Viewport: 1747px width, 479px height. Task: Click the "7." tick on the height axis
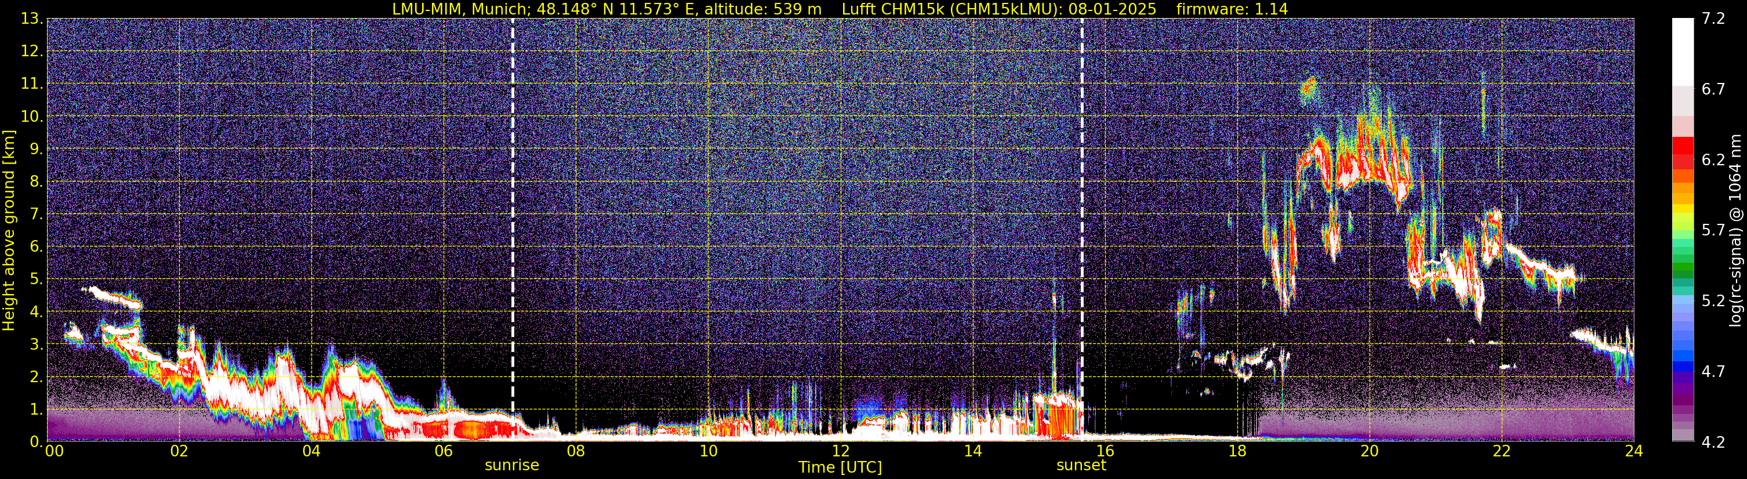point(37,215)
